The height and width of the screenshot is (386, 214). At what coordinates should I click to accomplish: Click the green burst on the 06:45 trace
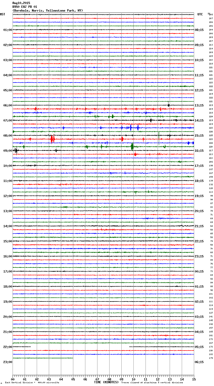click(x=112, y=116)
